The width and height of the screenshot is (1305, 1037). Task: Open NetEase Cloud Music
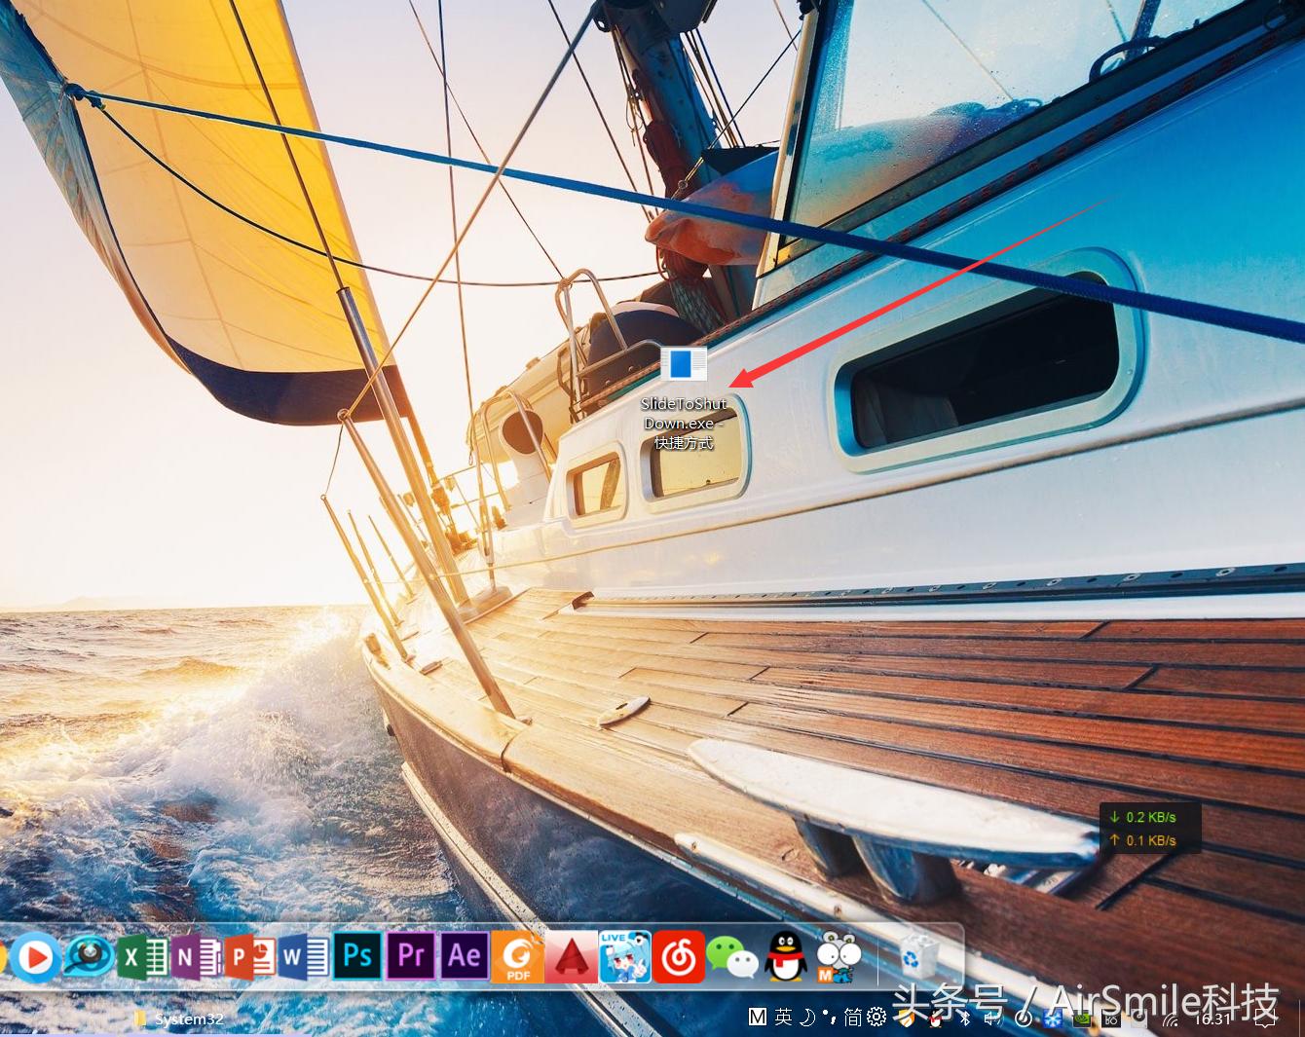[680, 957]
